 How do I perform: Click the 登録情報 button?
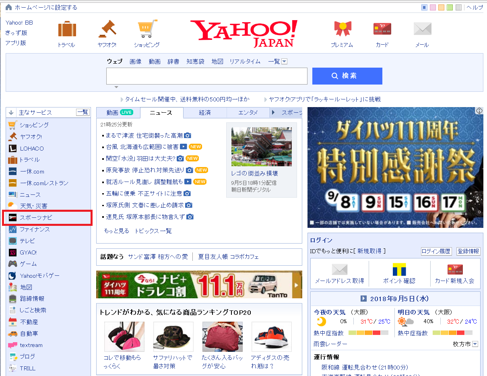tap(468, 251)
